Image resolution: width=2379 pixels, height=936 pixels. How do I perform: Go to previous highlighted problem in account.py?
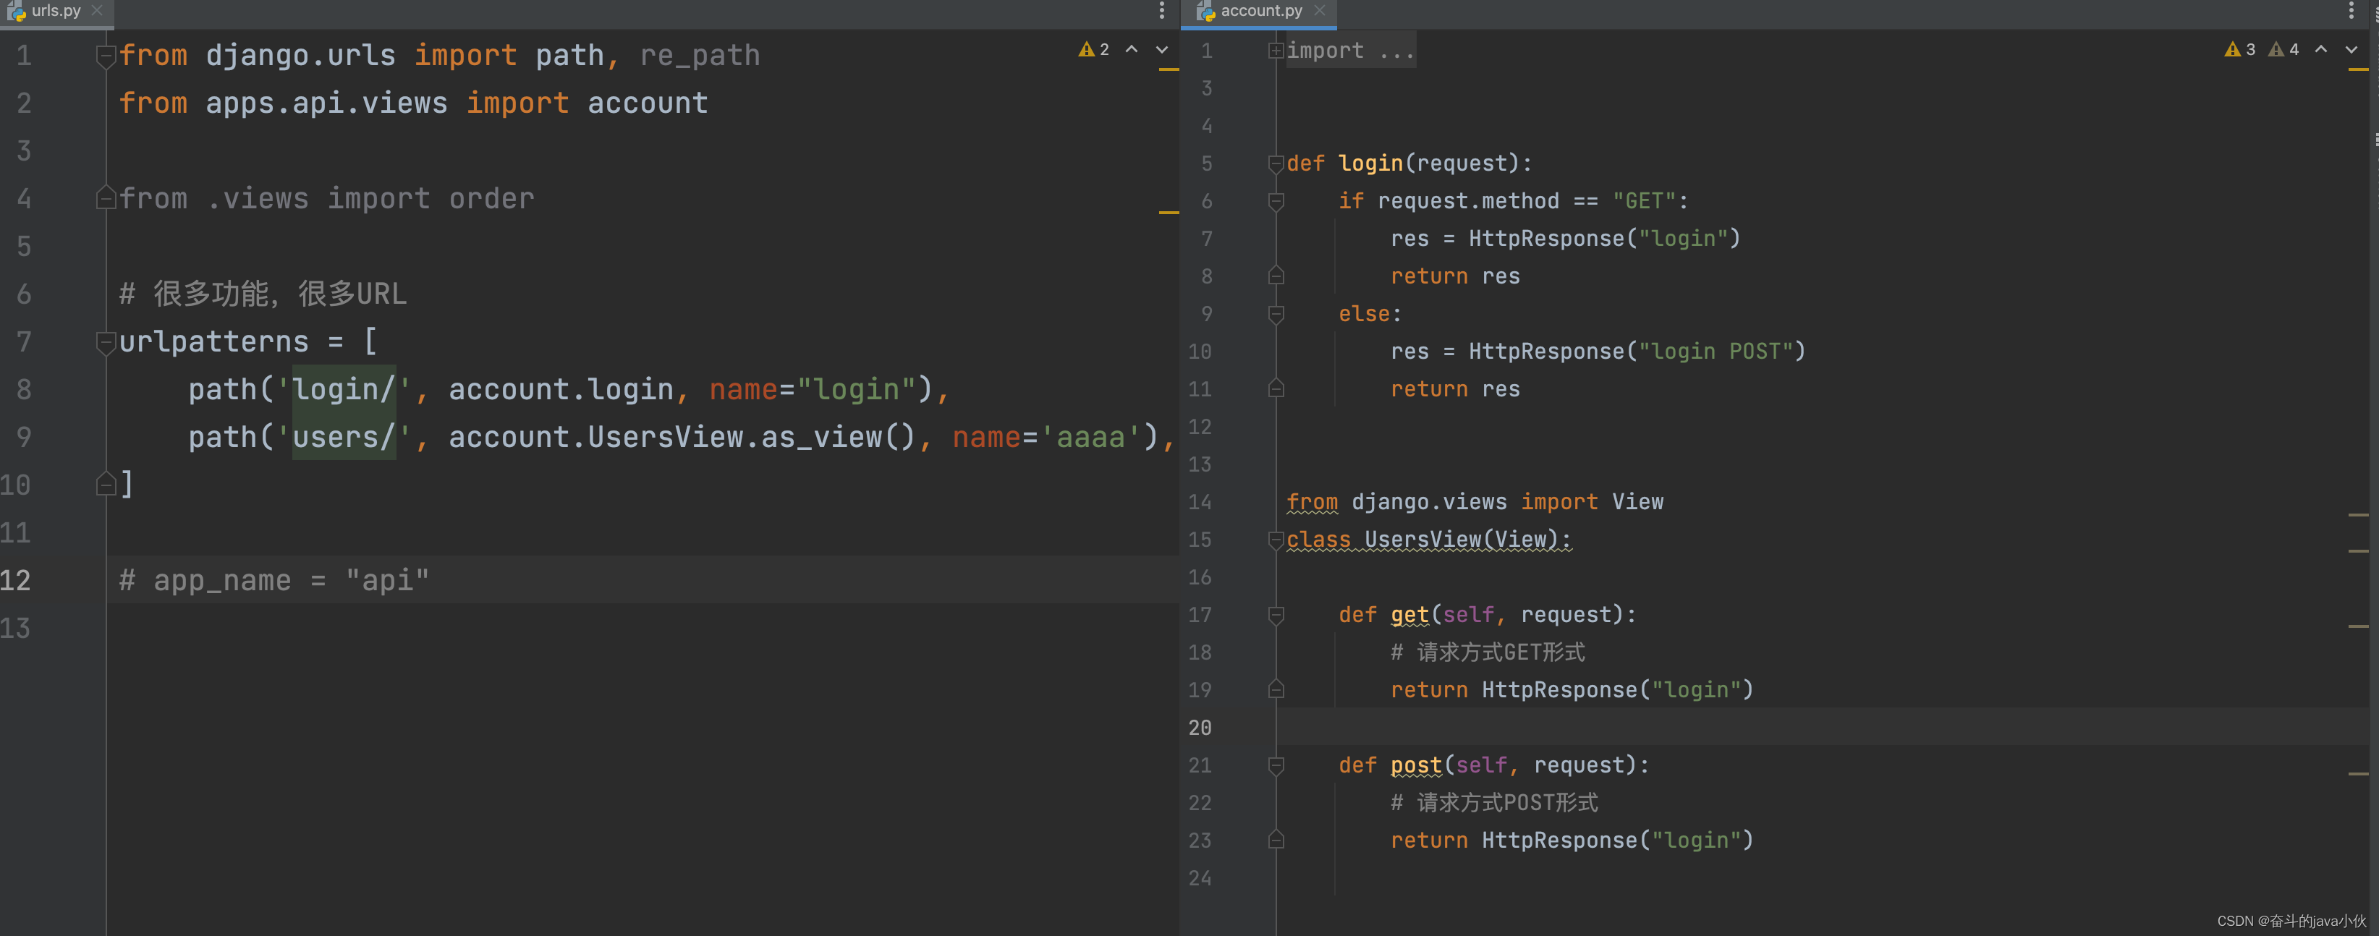tap(2321, 50)
